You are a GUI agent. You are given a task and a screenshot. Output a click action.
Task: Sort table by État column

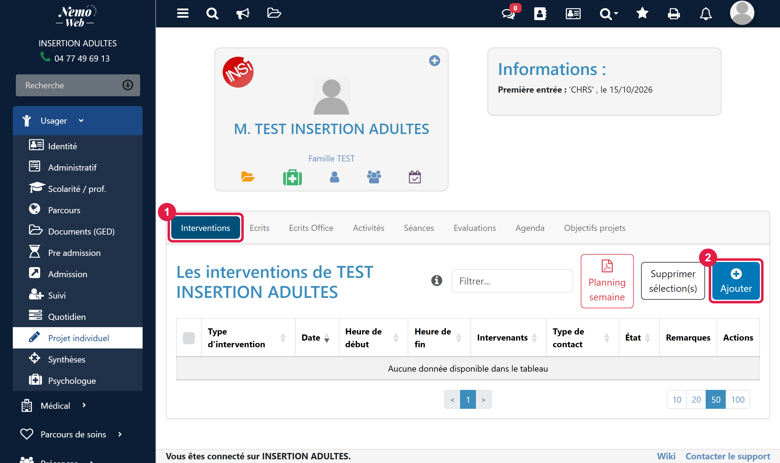click(x=639, y=338)
